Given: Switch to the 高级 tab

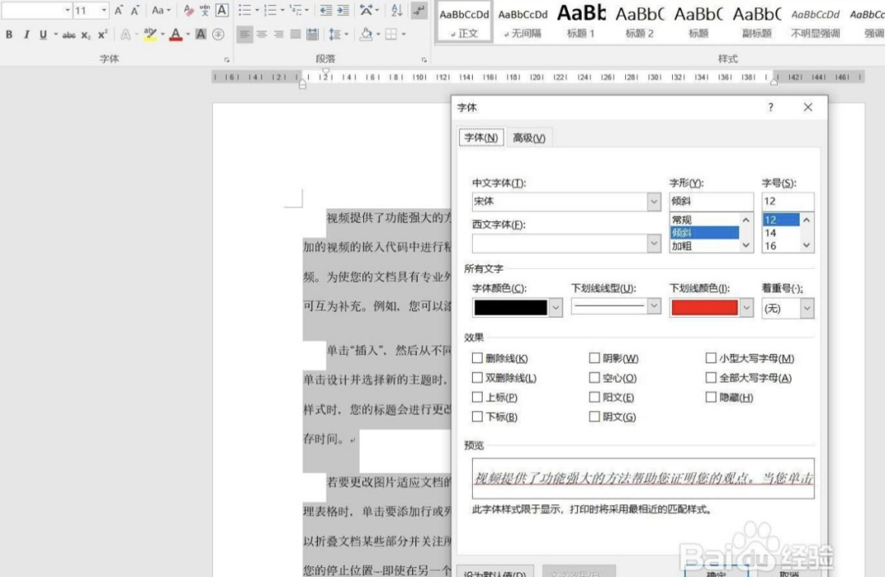Looking at the screenshot, I should pos(529,138).
